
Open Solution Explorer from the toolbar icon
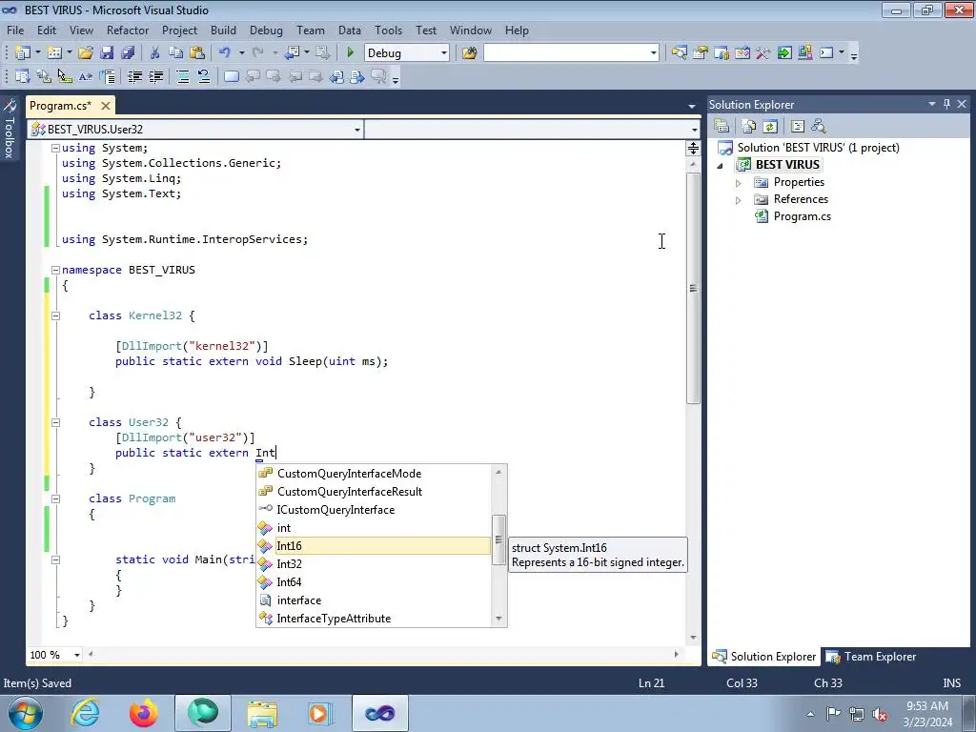tap(679, 53)
